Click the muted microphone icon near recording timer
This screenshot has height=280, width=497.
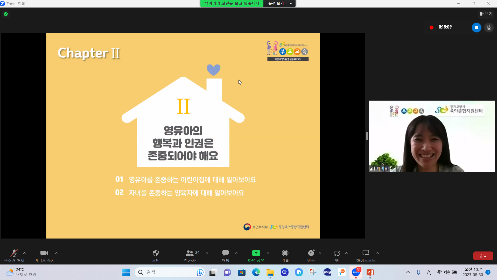489,27
